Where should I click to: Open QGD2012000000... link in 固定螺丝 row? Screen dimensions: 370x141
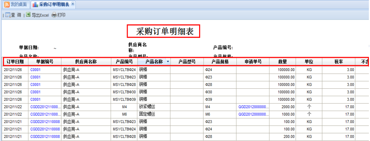pos(254,114)
